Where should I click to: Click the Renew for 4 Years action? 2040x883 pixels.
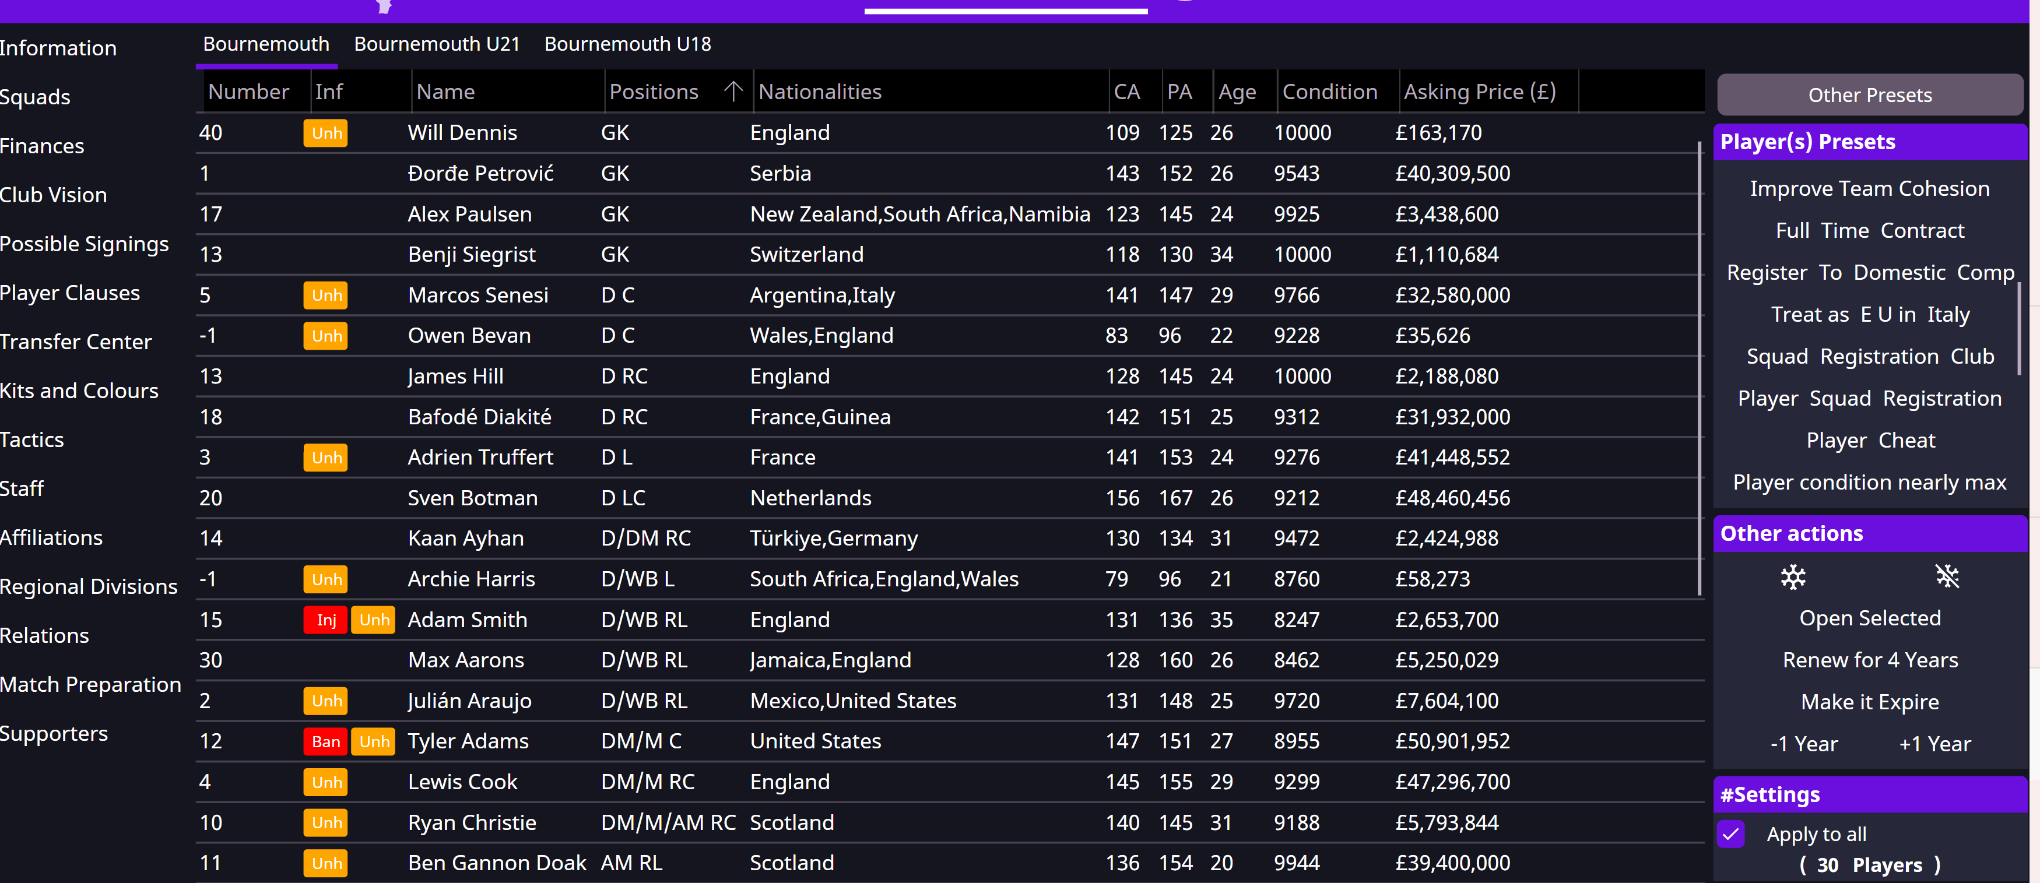[1869, 660]
